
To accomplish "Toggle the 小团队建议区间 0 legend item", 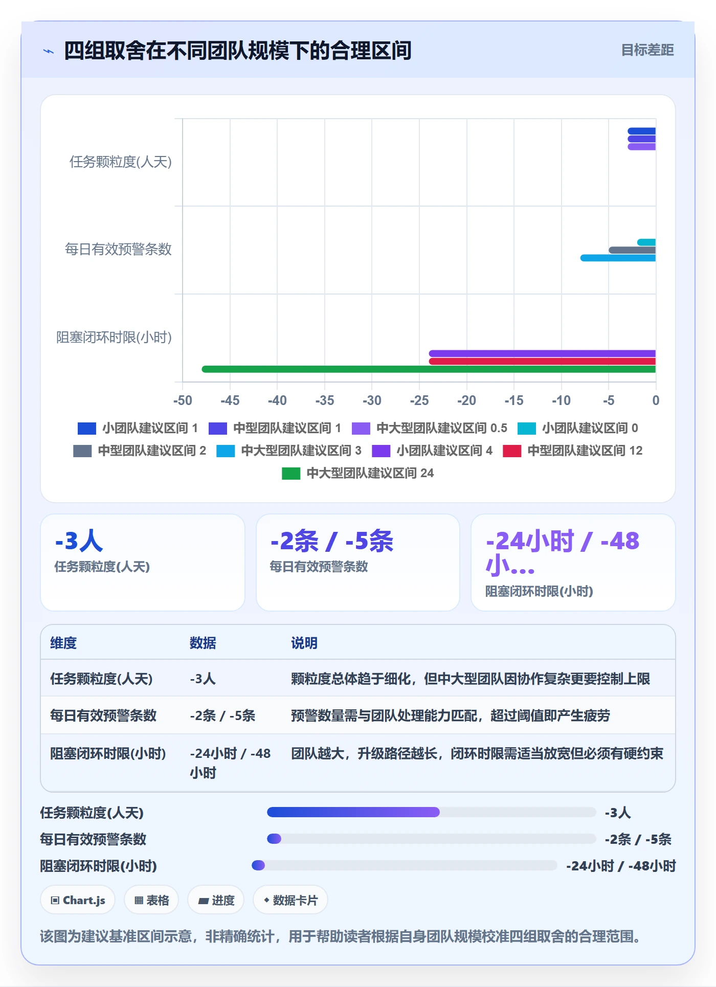I will [x=578, y=428].
